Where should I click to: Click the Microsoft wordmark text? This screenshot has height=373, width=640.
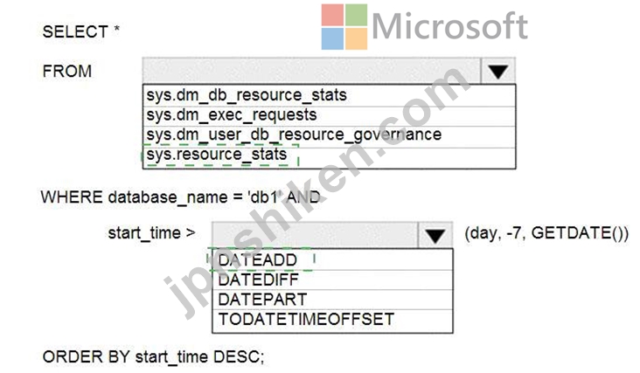click(x=450, y=26)
